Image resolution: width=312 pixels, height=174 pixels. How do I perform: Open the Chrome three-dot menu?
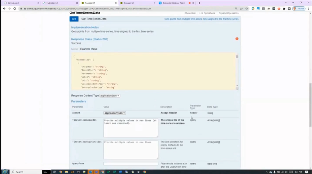pyautogui.click(x=308, y=9)
